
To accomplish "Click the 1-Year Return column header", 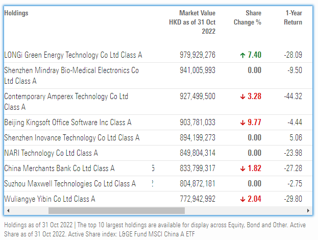I will click(x=293, y=18).
